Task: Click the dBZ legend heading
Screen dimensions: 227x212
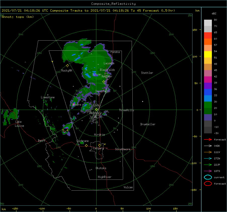Action: click(x=214, y=14)
